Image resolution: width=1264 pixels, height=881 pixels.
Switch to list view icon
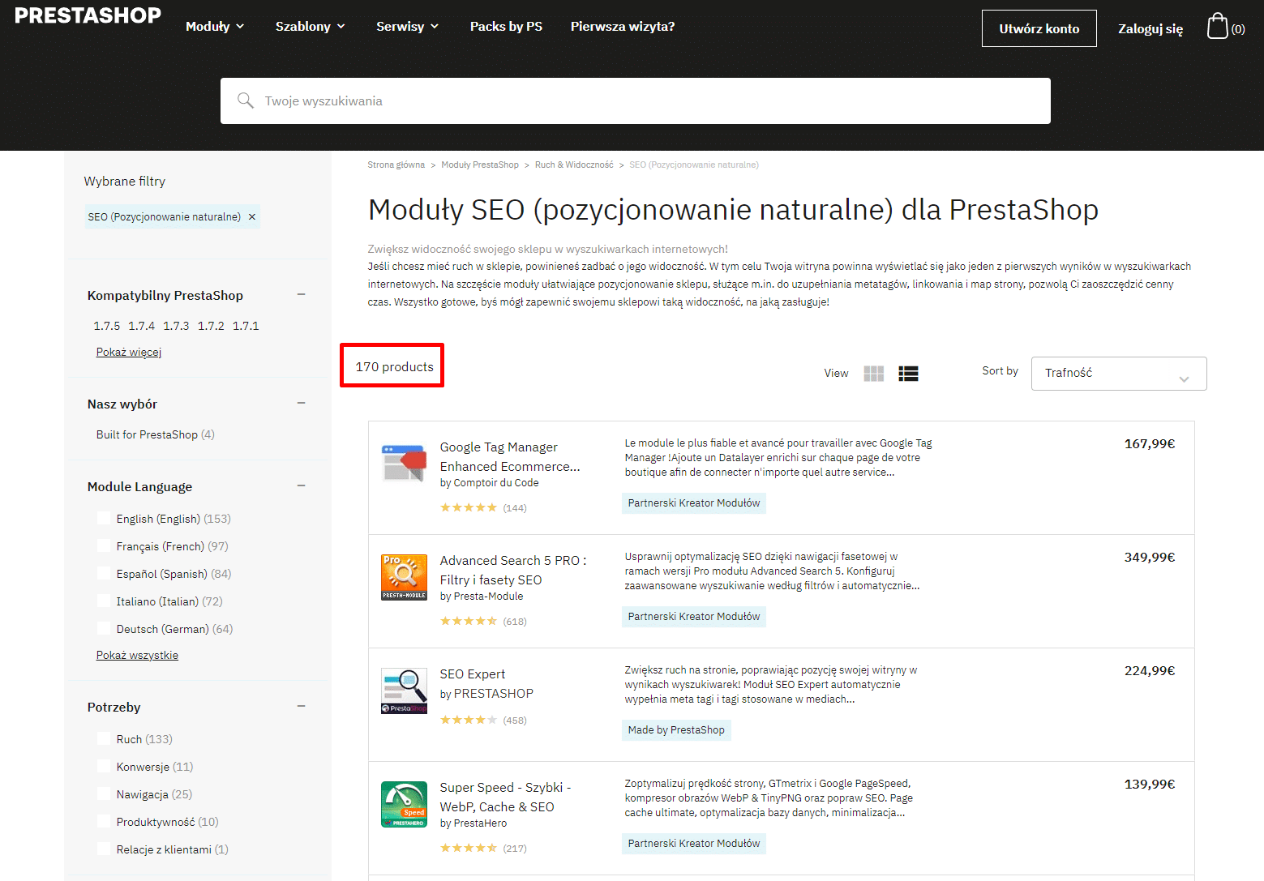(908, 374)
